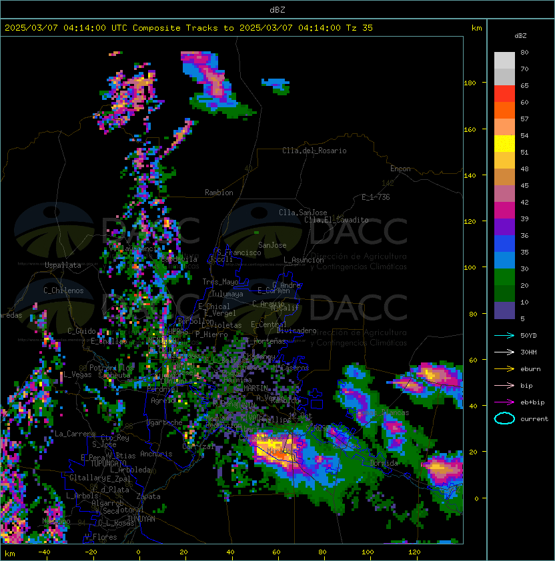The width and height of the screenshot is (555, 561).
Task: Click the 'Tulumaya' map label
Action: (x=227, y=294)
